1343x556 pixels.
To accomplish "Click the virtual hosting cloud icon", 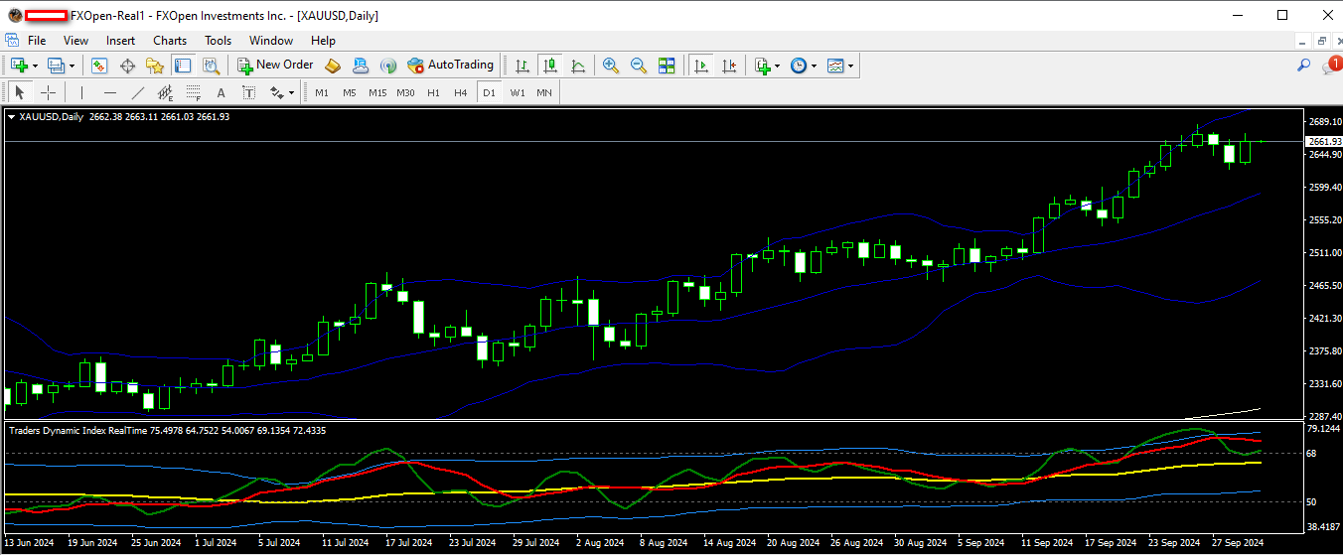I will coord(361,66).
